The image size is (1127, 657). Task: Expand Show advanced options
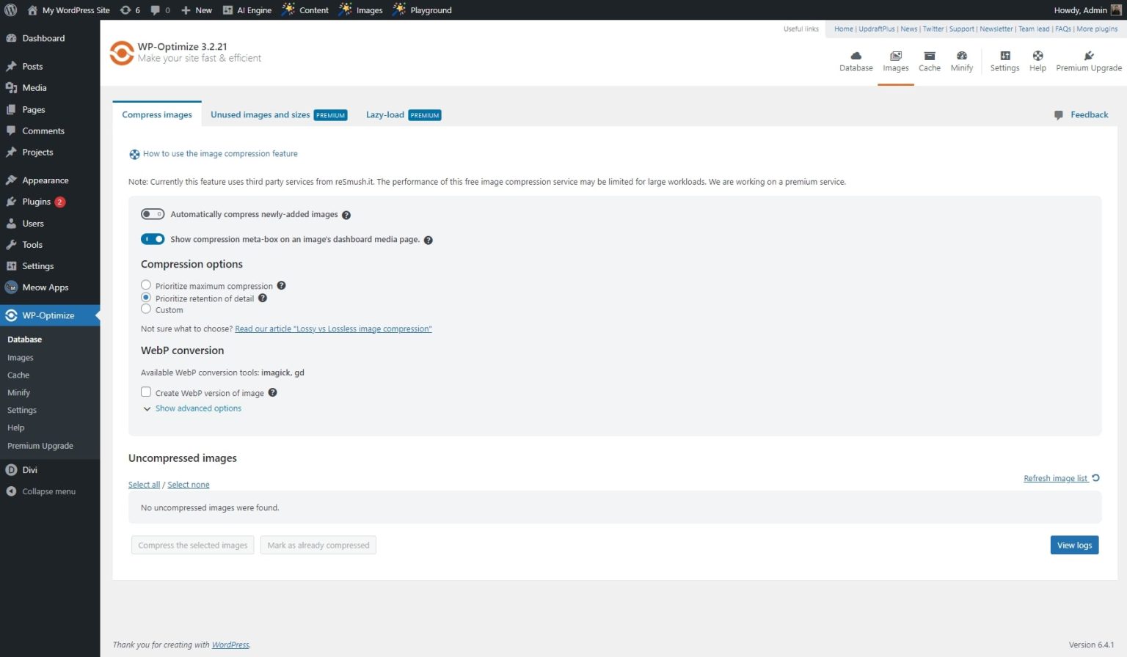(193, 408)
